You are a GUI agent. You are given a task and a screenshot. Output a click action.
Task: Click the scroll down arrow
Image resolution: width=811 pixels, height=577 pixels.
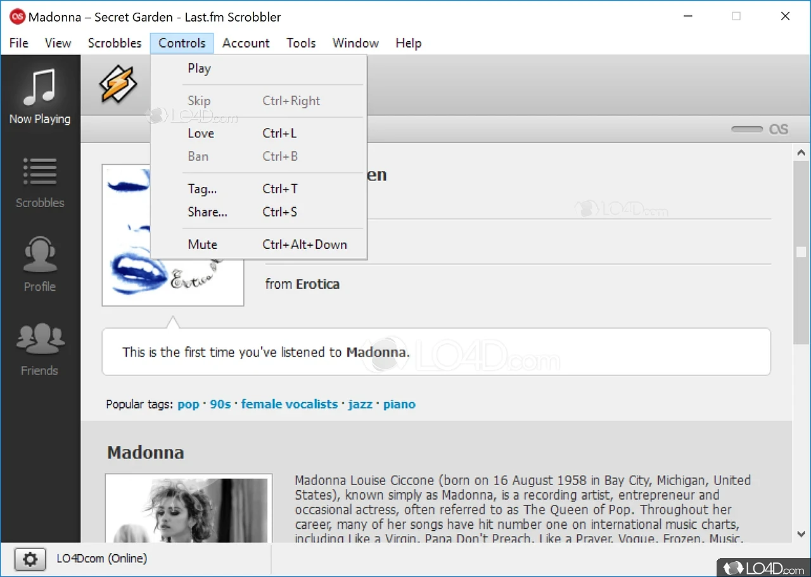801,534
